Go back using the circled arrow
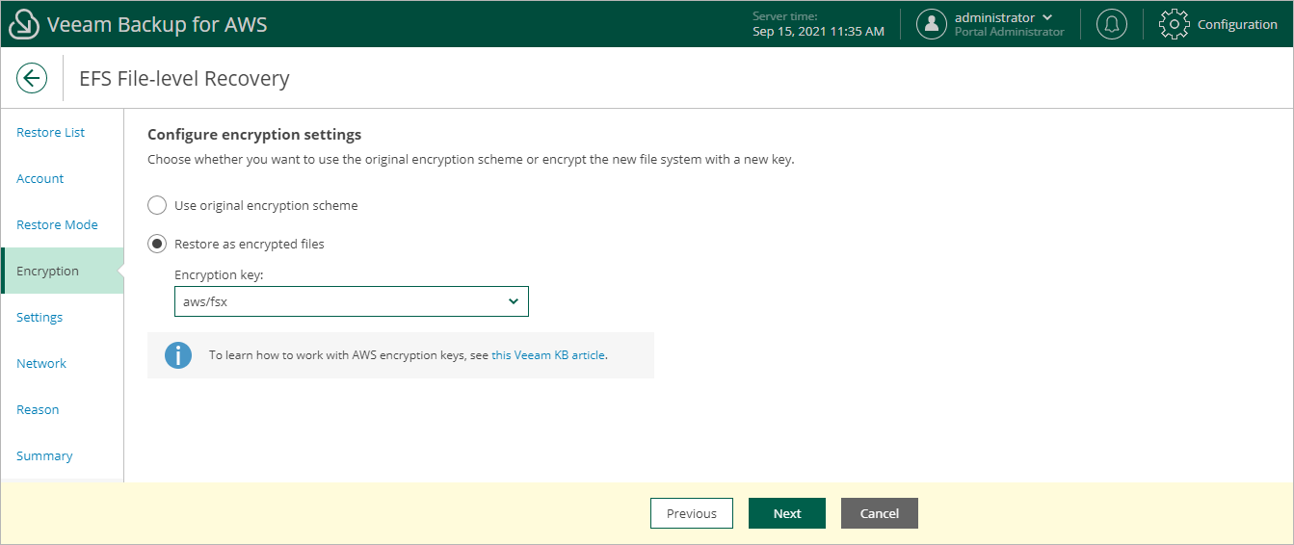Viewport: 1294px width, 545px height. [32, 78]
